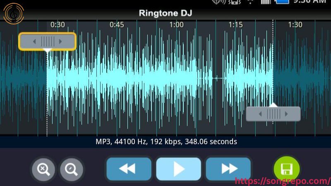The image size is (331, 186).
Task: Click the 1:15 timeline label
Action: (x=235, y=25)
